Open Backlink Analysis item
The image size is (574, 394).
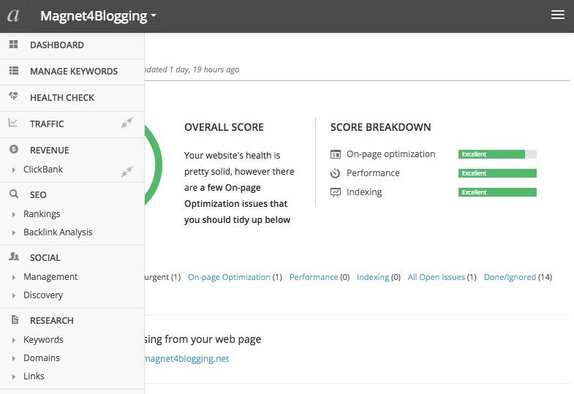pos(58,232)
